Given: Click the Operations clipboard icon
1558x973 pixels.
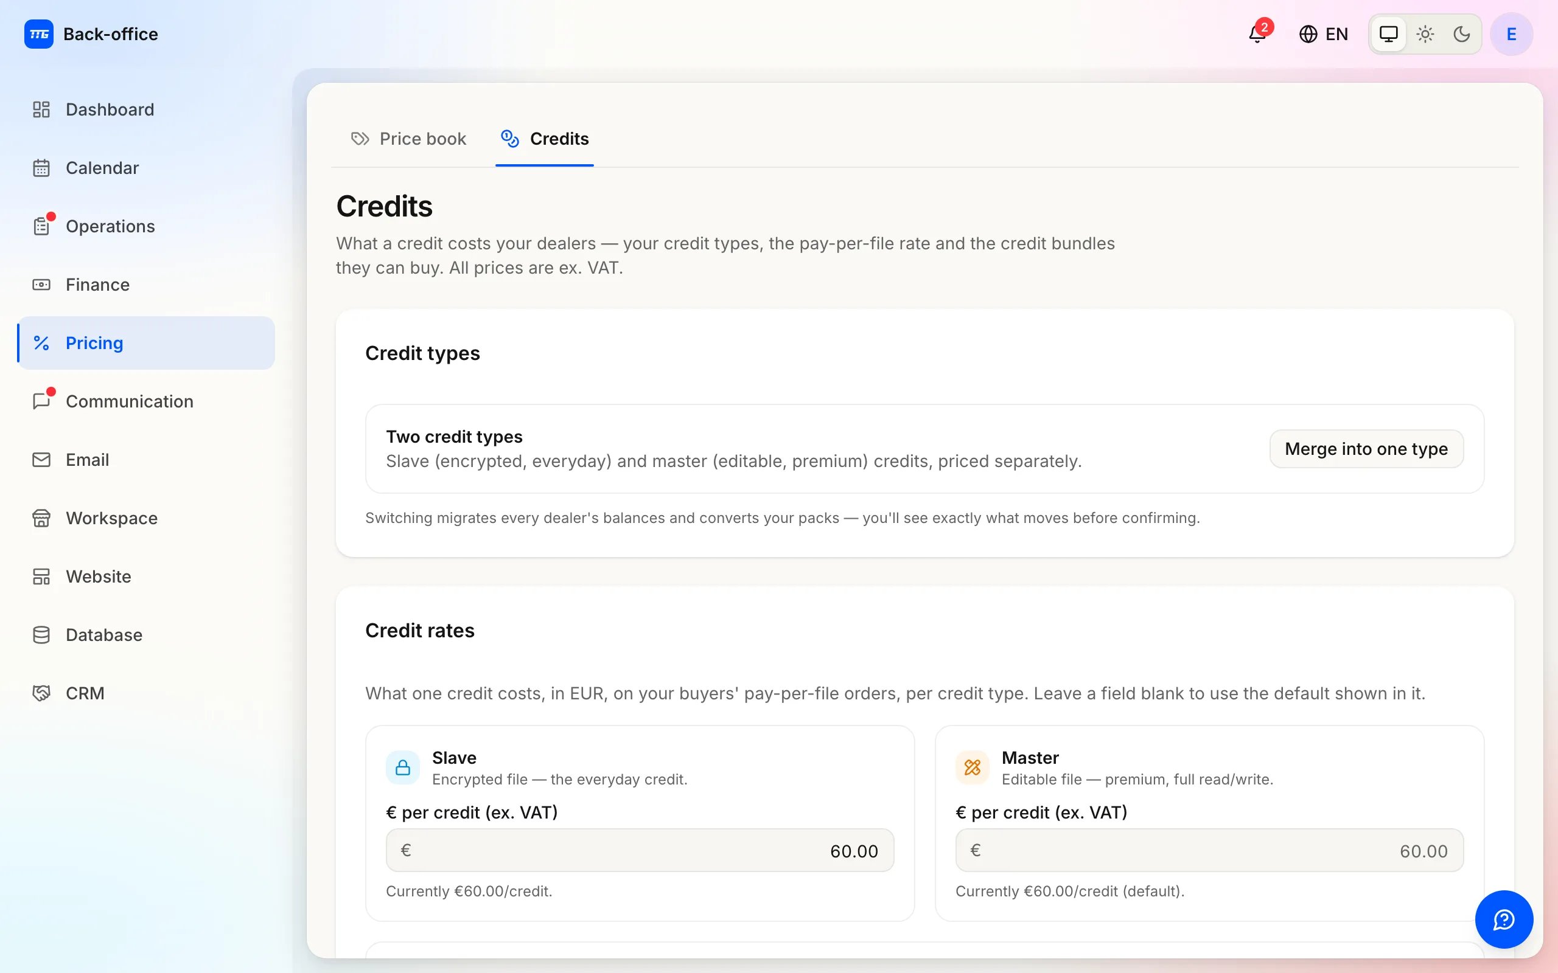Looking at the screenshot, I should pyautogui.click(x=41, y=226).
